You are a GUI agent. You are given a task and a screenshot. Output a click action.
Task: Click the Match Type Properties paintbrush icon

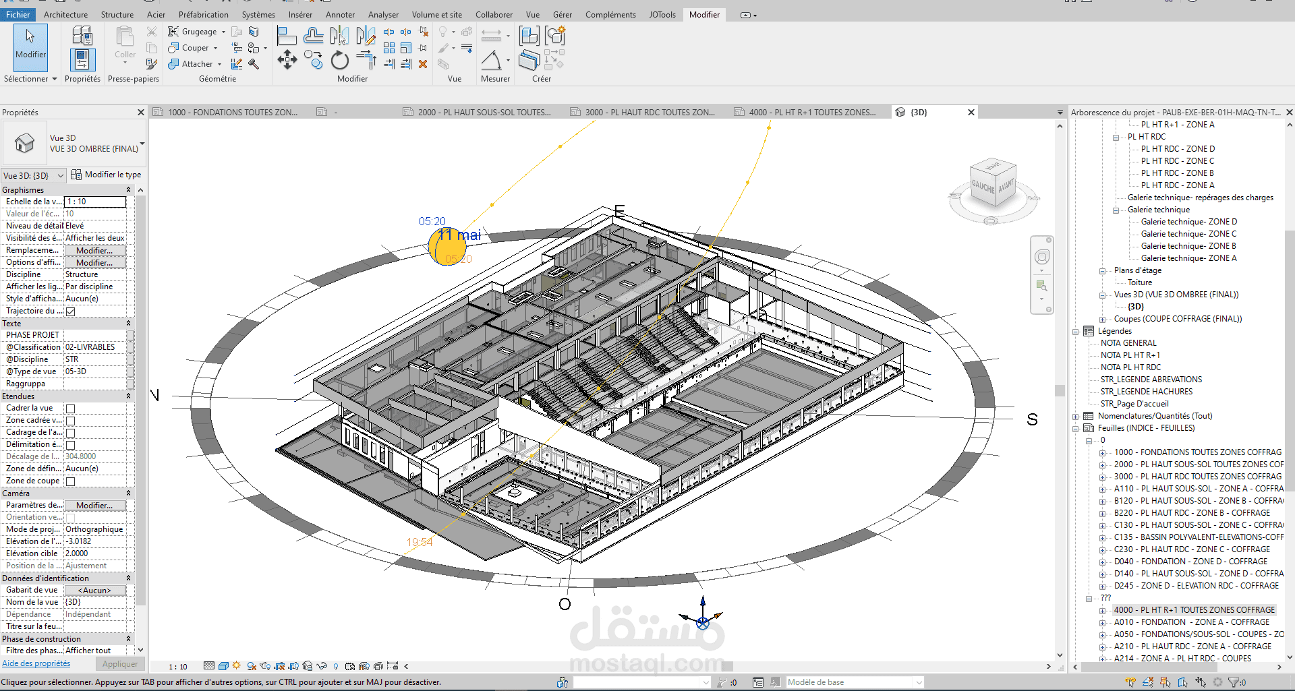[x=152, y=64]
